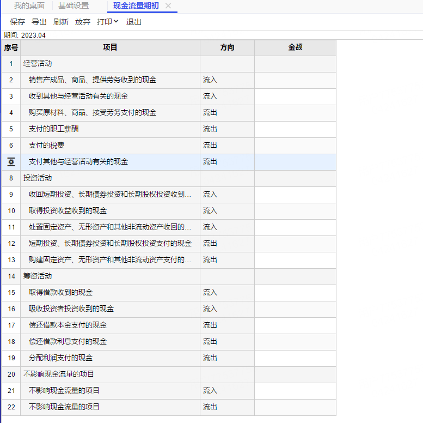Click the 序号 column header
Viewport: 423px width, 423px height.
point(11,48)
